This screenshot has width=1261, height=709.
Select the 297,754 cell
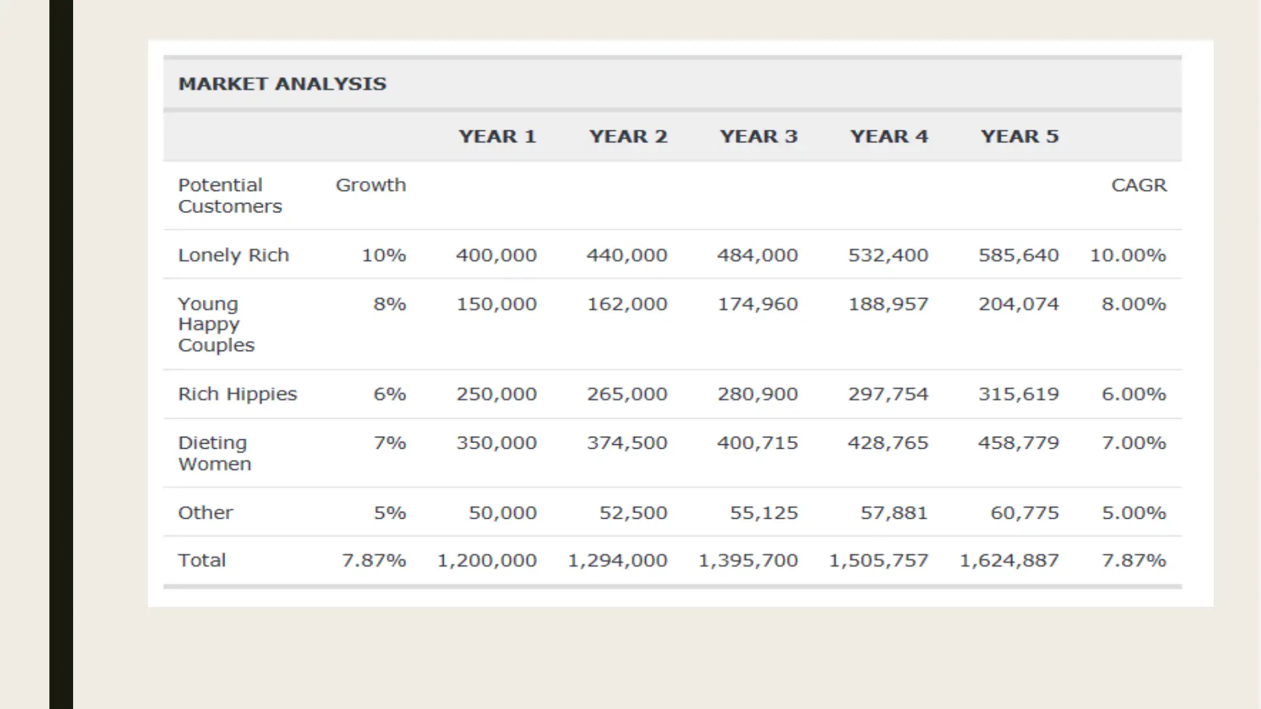pyautogui.click(x=888, y=394)
